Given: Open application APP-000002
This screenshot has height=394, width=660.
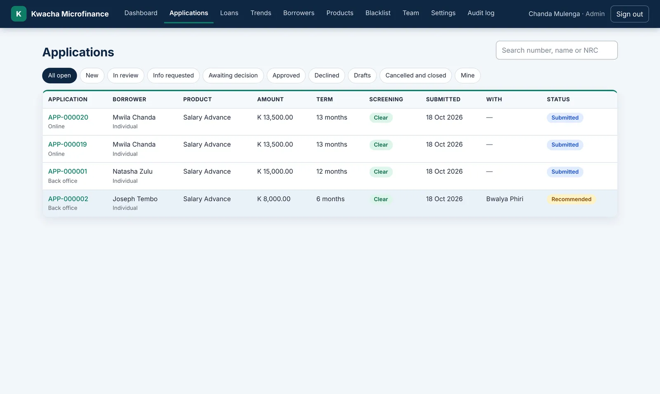Looking at the screenshot, I should (68, 199).
